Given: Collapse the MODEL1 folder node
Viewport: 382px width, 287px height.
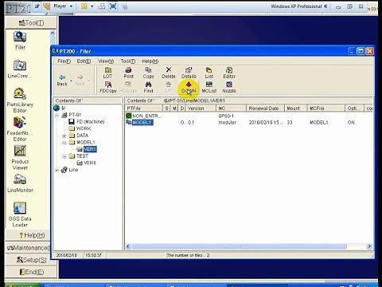Looking at the screenshot, I should coord(64,143).
